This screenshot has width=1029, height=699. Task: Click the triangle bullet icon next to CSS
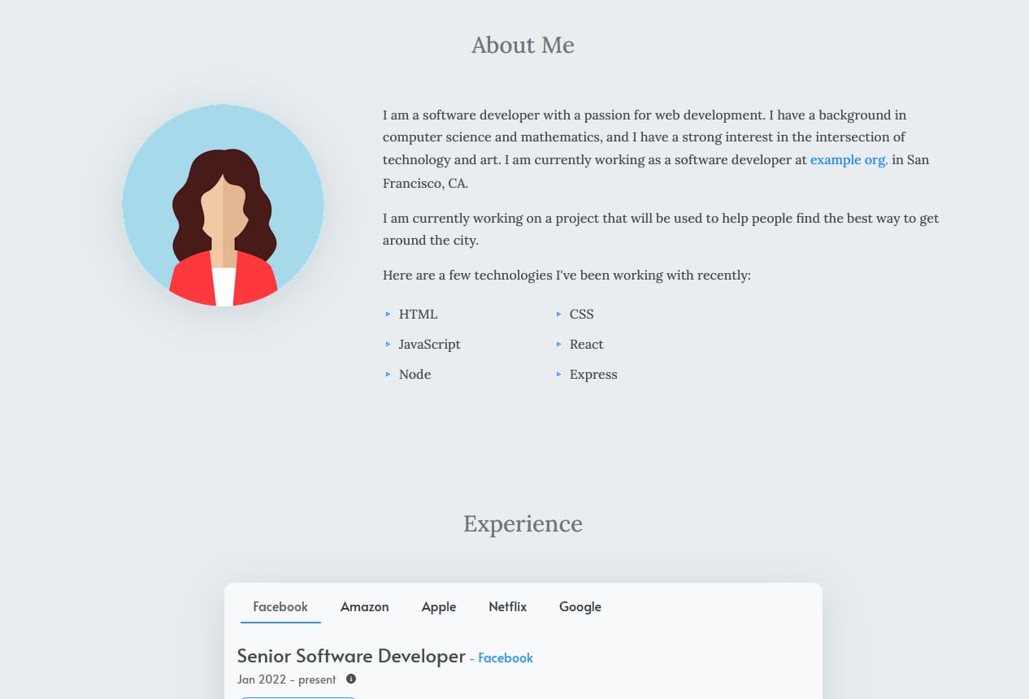[558, 314]
